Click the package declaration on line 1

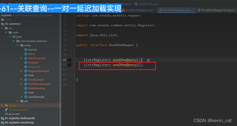109,16
